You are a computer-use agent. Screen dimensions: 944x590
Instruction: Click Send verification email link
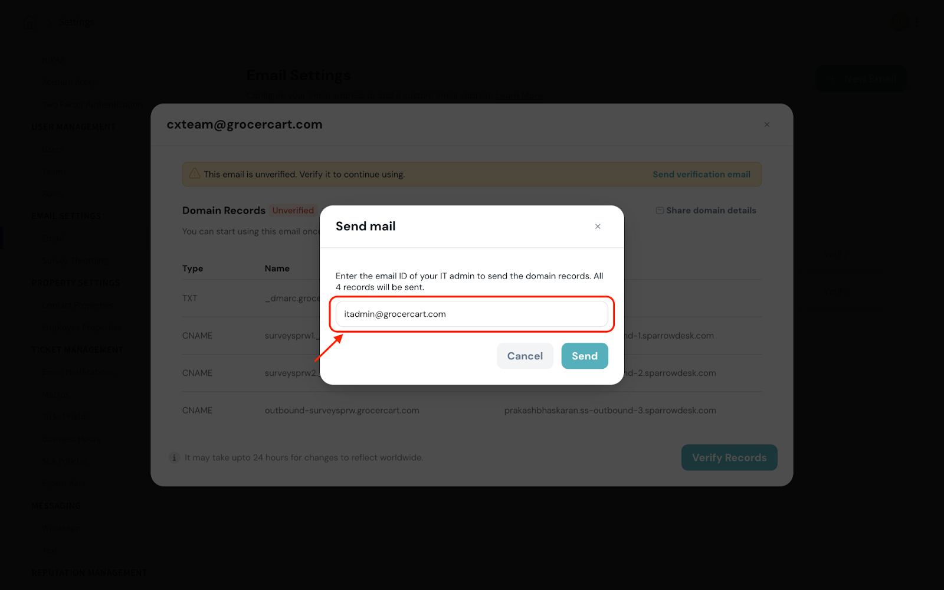tap(702, 175)
